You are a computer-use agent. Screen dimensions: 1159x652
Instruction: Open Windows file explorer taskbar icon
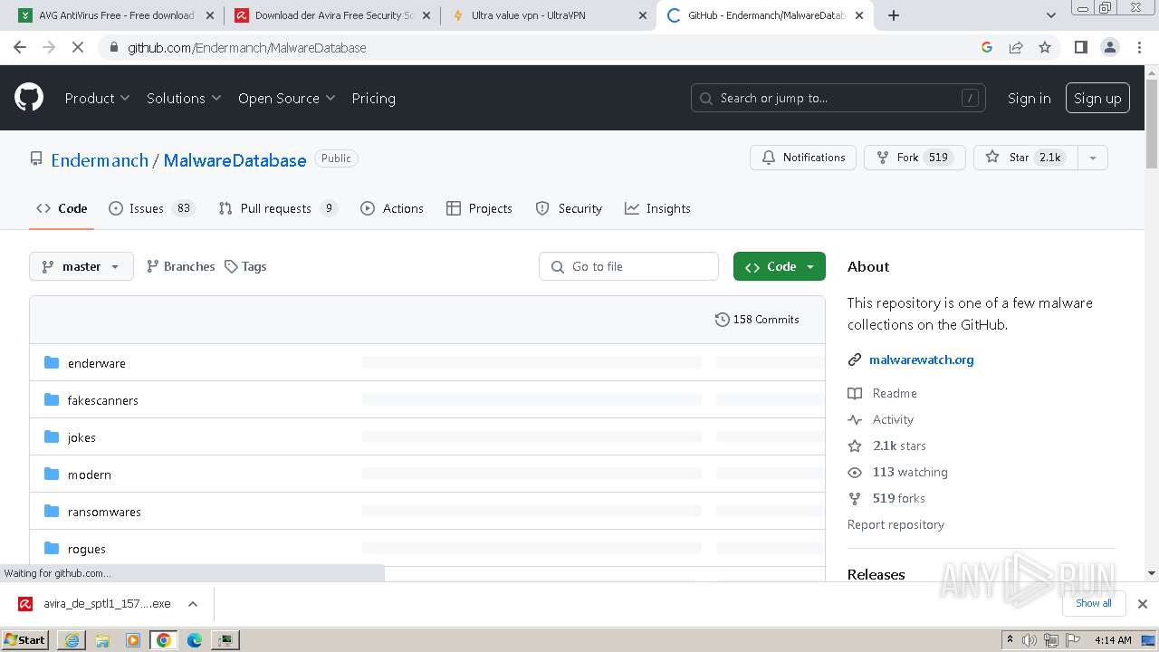click(x=102, y=640)
